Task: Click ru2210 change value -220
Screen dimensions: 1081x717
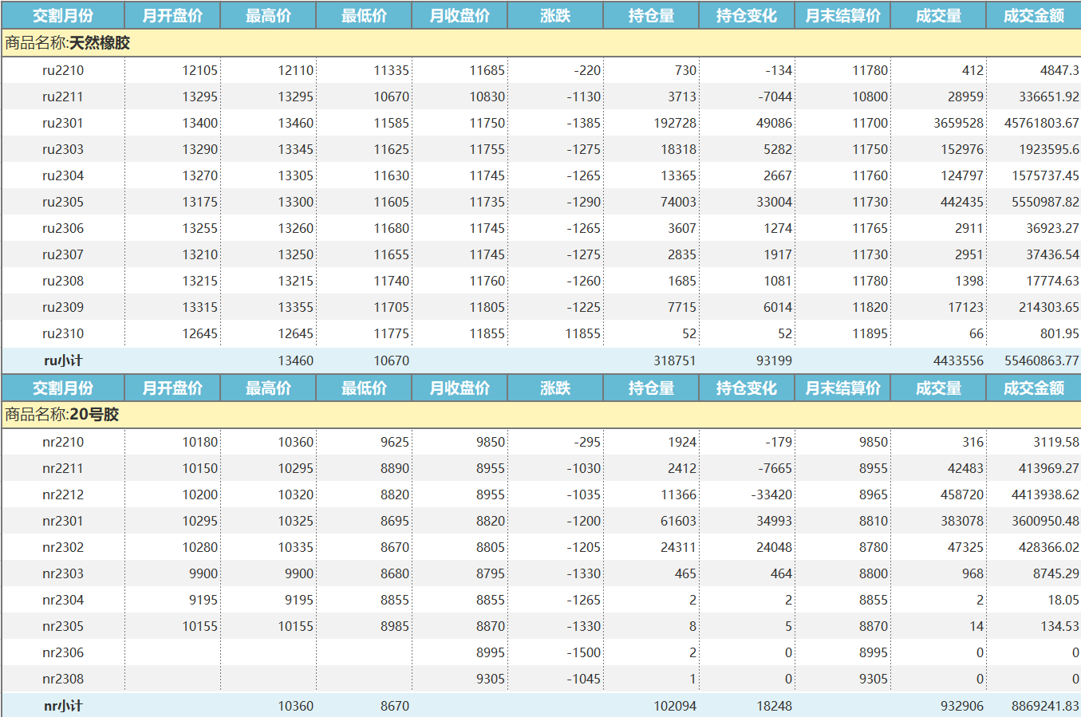Action: click(587, 70)
